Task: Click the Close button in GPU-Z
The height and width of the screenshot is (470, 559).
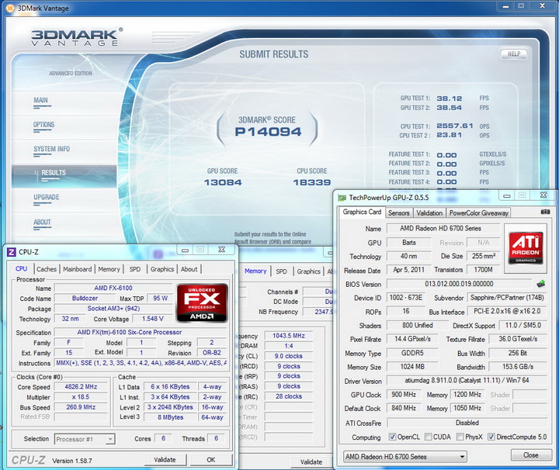Action: [530, 455]
